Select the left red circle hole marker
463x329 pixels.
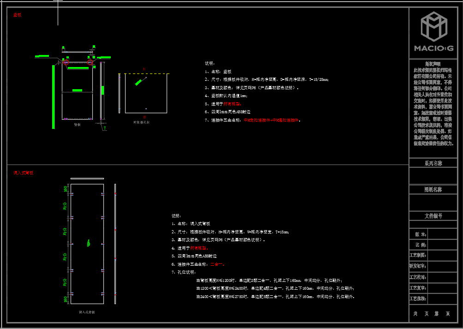66,62
